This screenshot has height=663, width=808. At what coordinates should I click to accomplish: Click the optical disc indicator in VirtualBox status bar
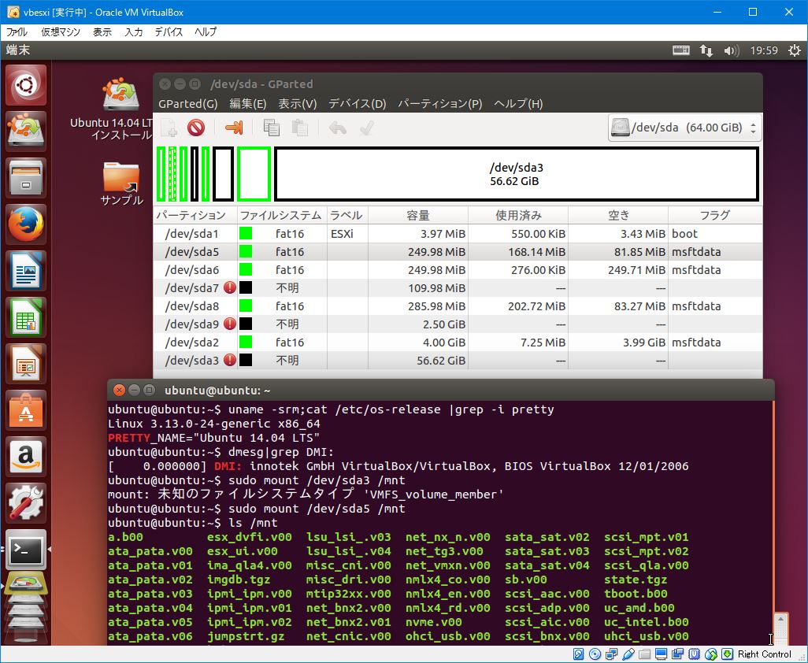(x=595, y=654)
